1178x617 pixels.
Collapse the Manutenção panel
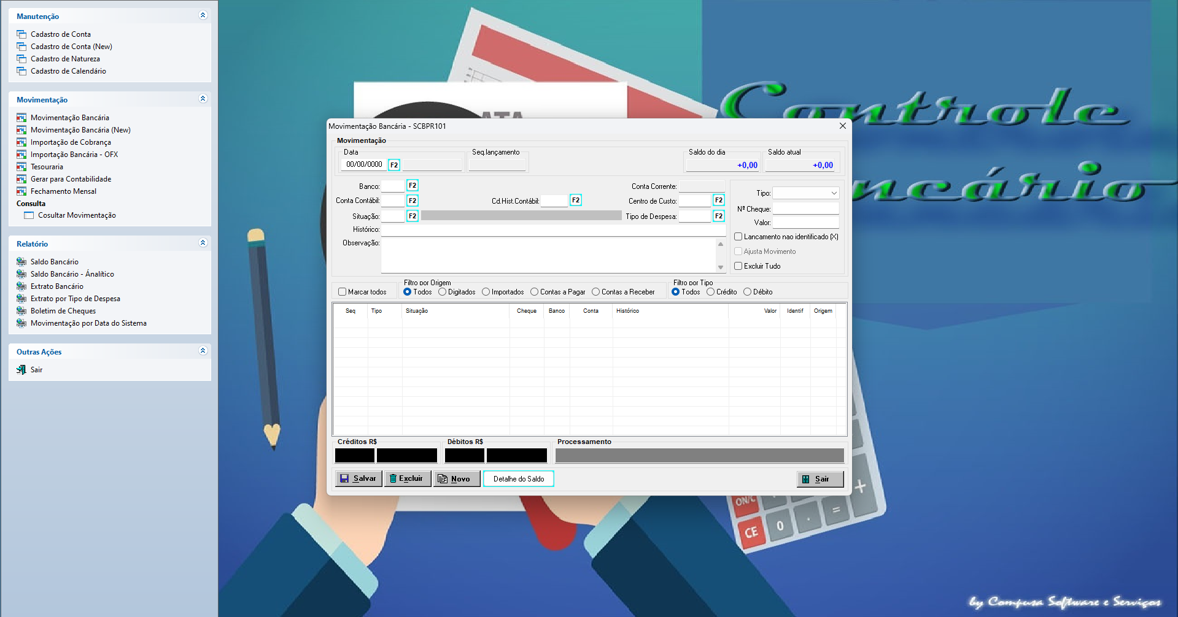[203, 15]
